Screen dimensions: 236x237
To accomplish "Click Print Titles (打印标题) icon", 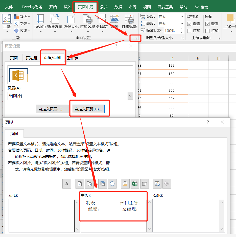I will 129,19.
